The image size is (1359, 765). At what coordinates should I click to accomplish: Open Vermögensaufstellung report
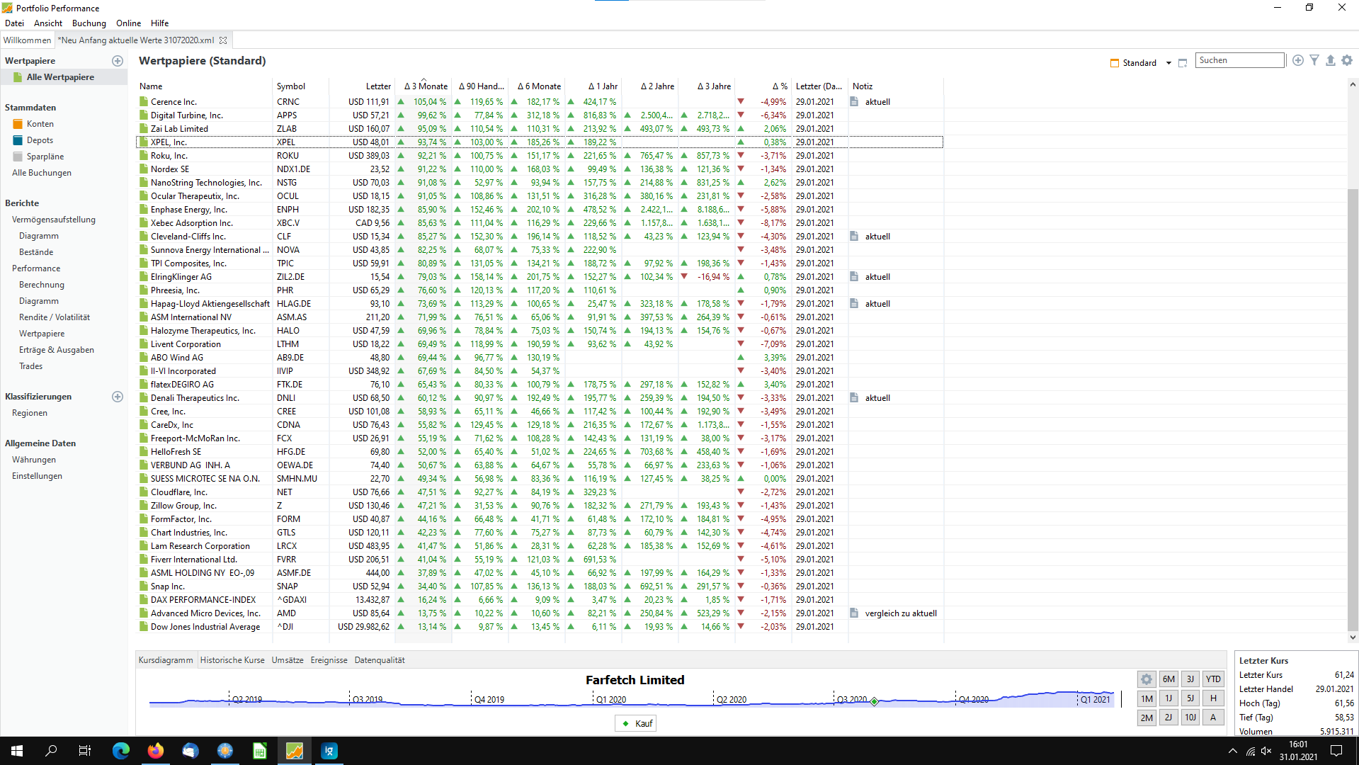(x=54, y=220)
